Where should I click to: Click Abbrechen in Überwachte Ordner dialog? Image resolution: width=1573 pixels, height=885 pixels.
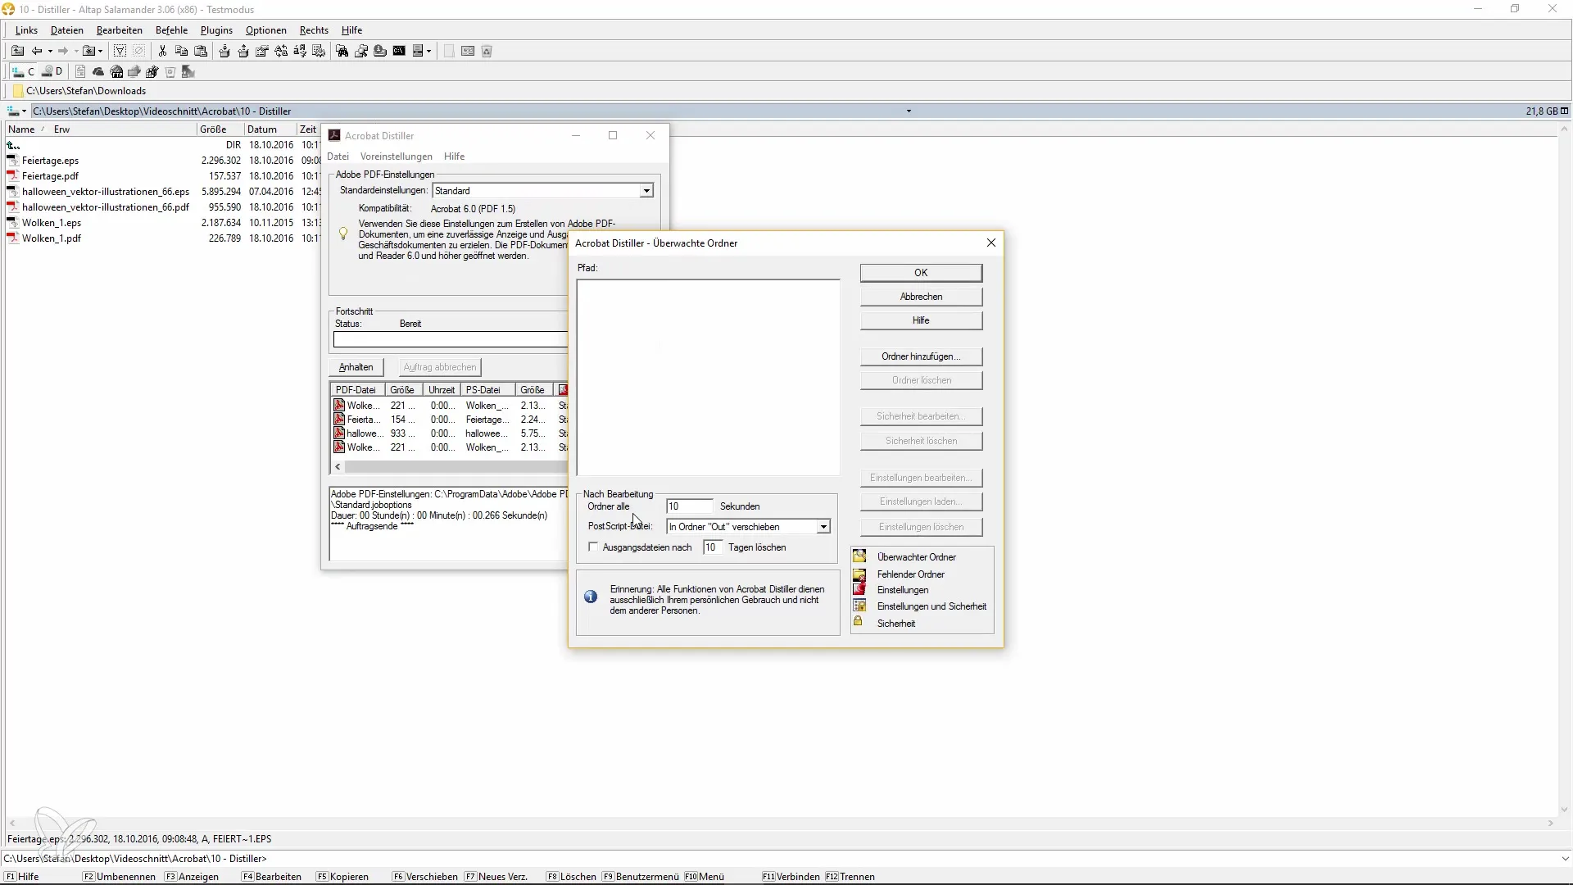921,297
